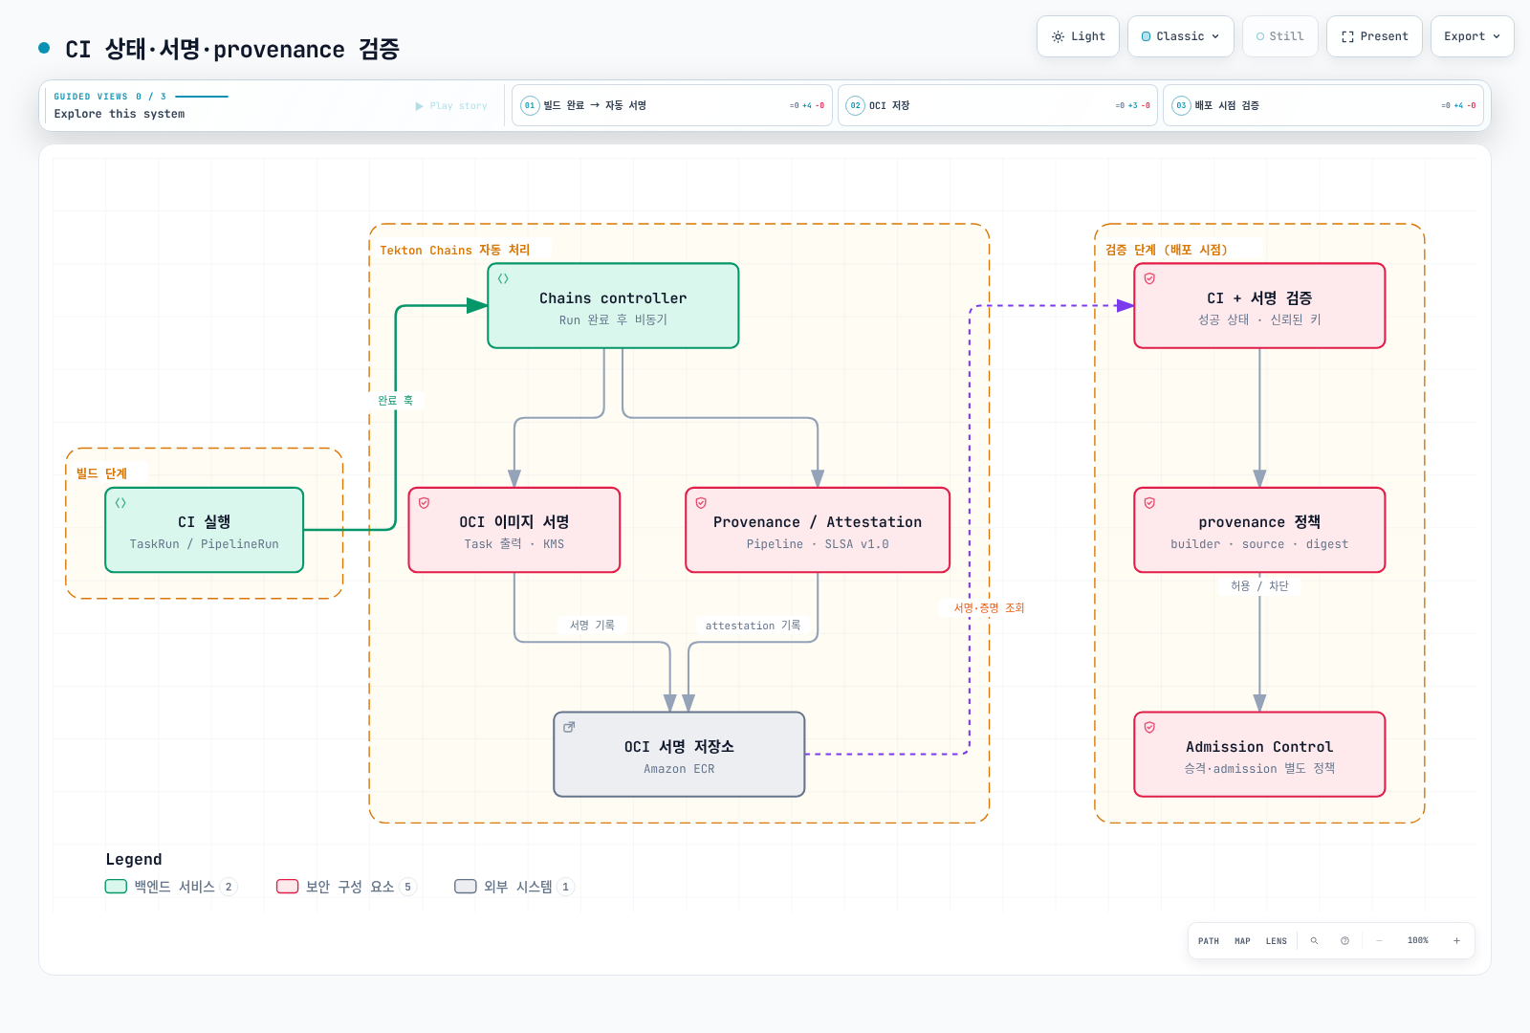Open the Export dropdown menu

point(1472,36)
